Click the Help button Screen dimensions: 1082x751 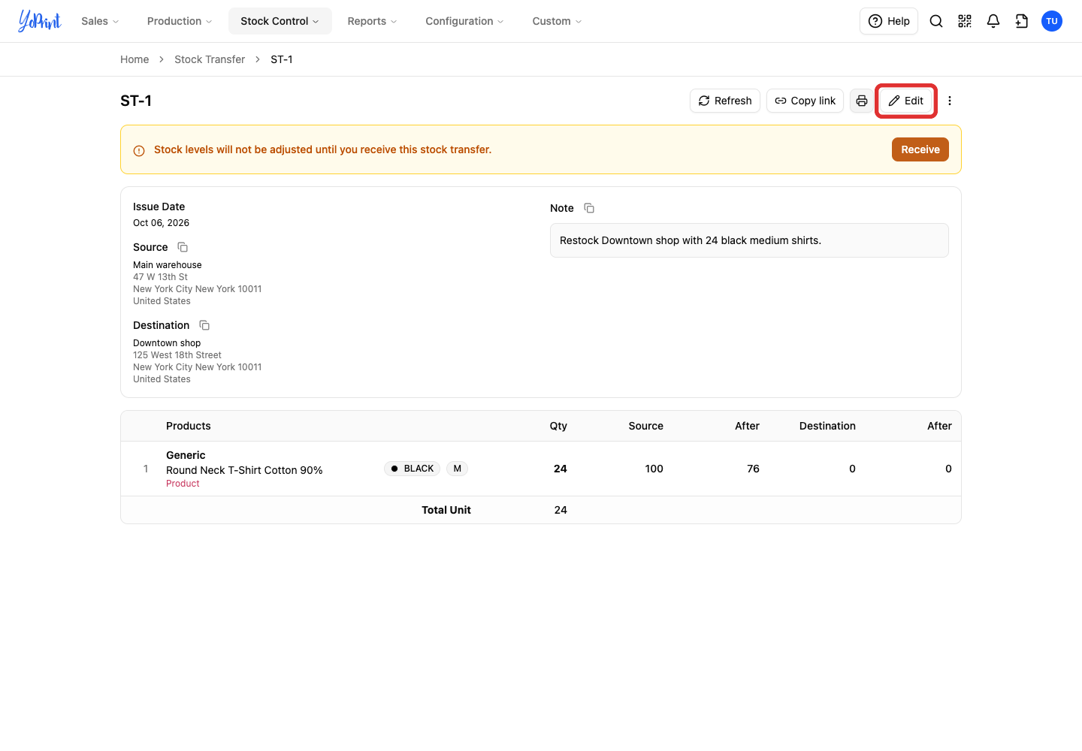[889, 21]
